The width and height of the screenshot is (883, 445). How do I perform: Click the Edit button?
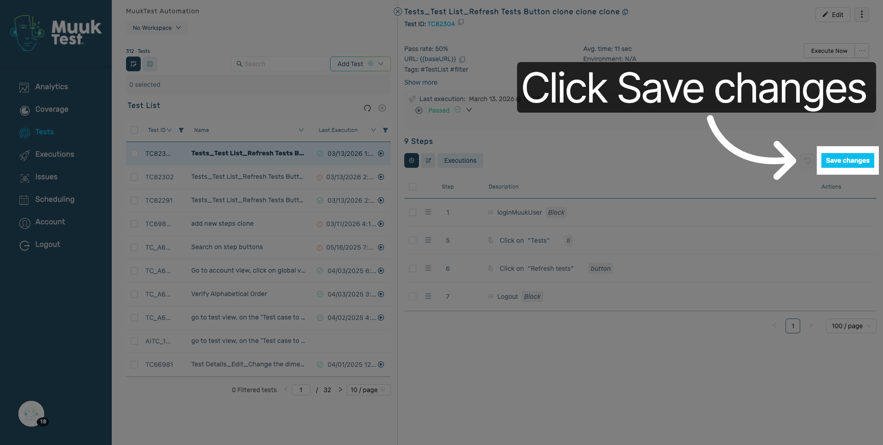tap(833, 15)
